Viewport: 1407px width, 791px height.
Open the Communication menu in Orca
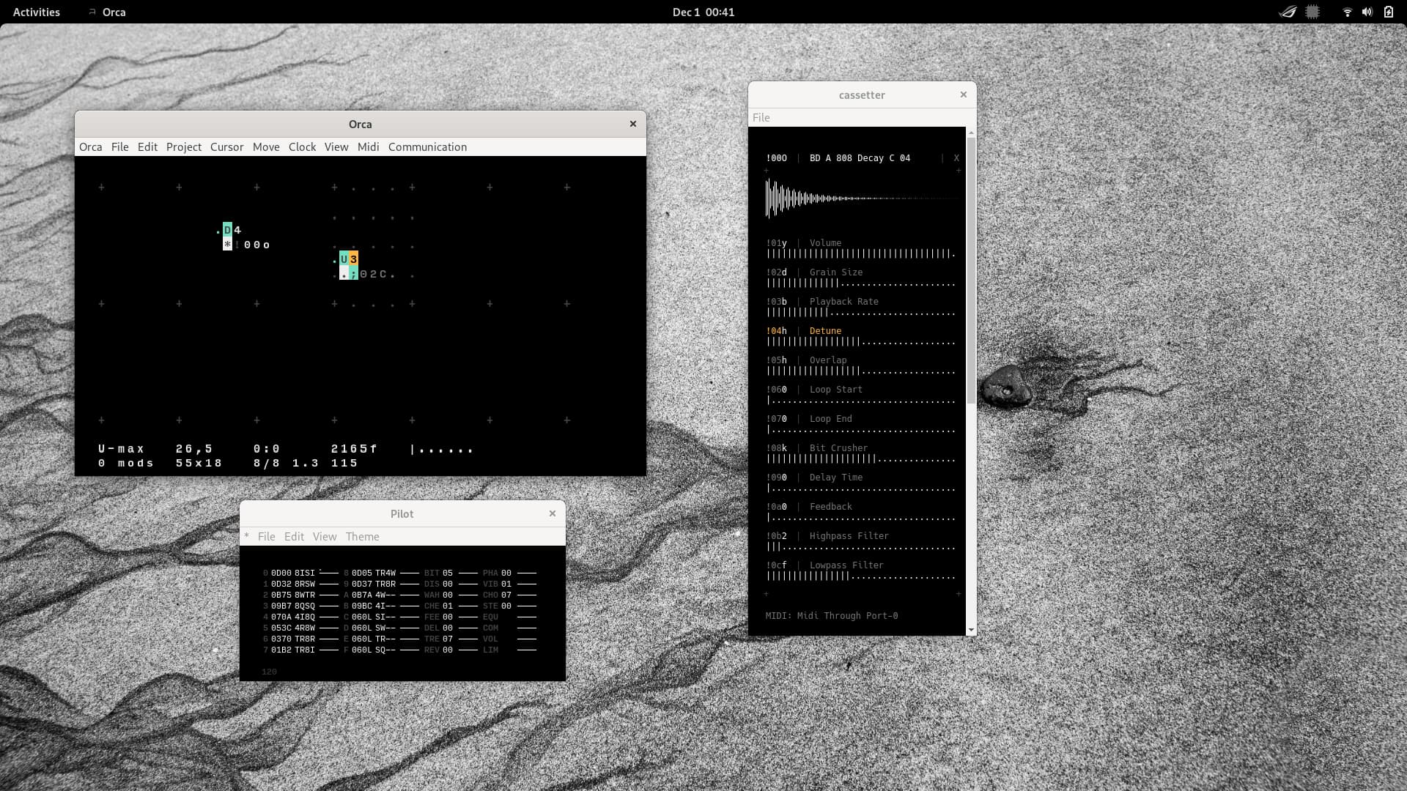point(427,146)
